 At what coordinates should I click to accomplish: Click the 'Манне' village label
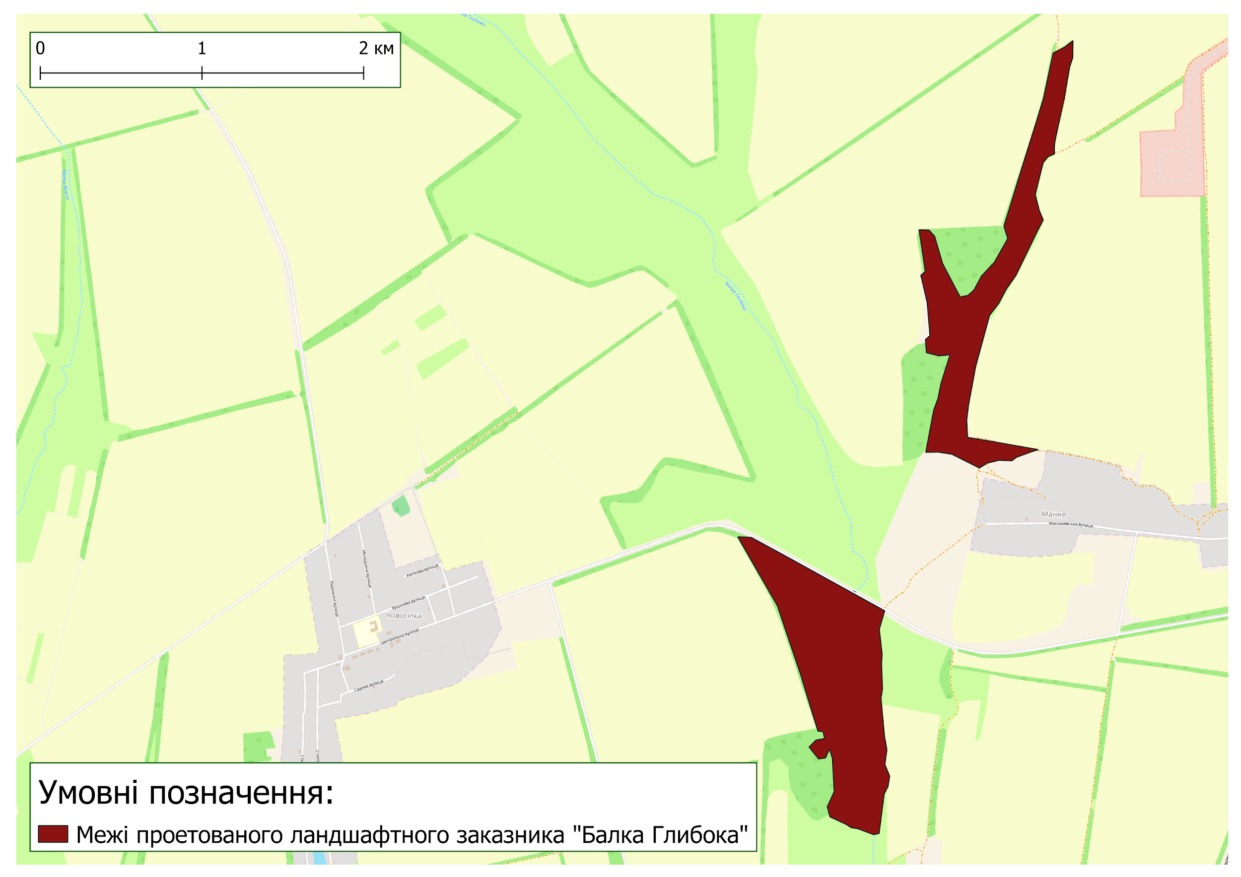click(1053, 514)
